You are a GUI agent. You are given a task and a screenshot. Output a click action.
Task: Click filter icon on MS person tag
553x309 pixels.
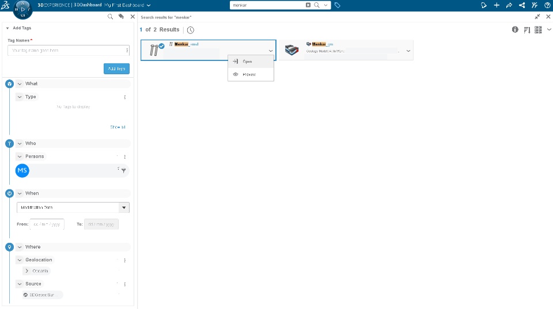point(123,170)
